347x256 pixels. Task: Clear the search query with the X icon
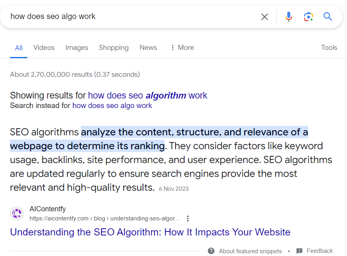pos(264,17)
